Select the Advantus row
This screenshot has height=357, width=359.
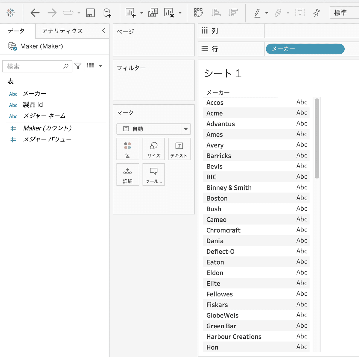pos(256,124)
